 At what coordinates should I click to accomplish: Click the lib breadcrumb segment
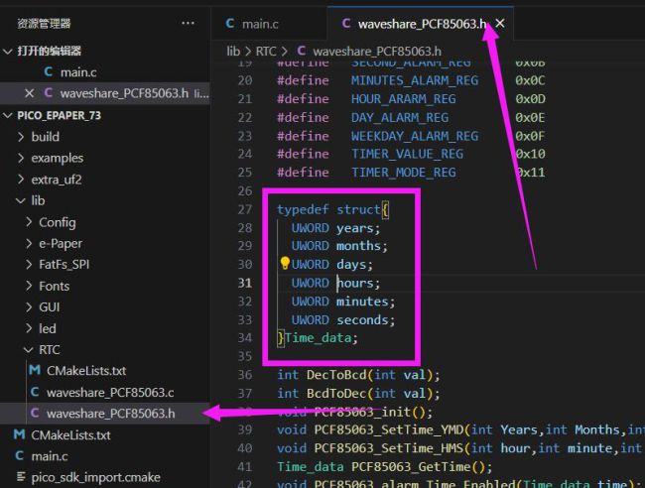pyautogui.click(x=233, y=52)
